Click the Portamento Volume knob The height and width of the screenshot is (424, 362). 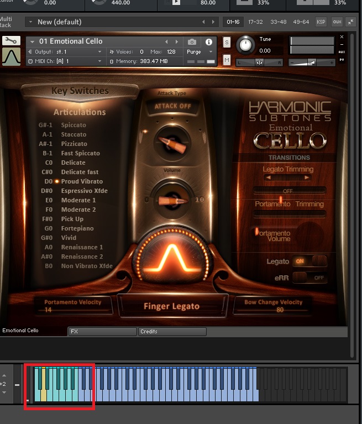click(309, 235)
